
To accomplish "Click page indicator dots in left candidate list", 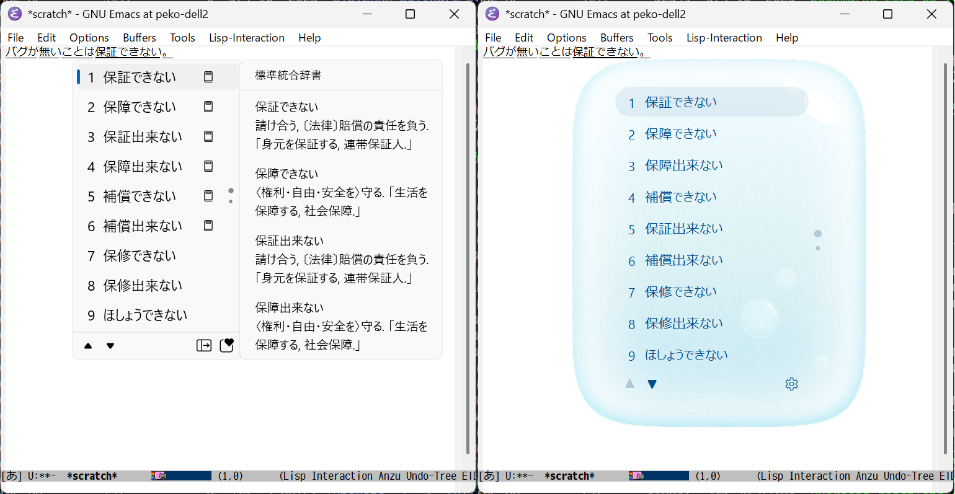I will pos(231,195).
